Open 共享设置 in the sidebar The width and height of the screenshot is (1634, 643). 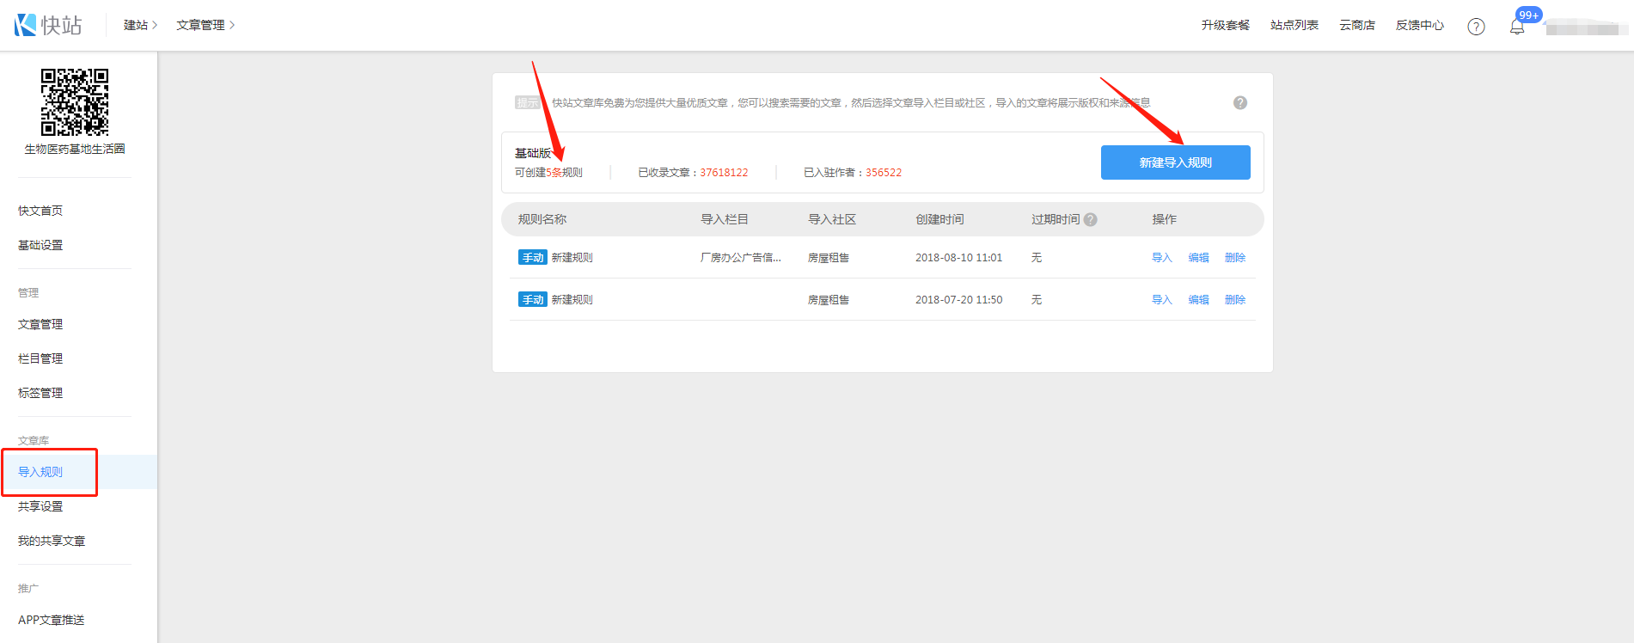(40, 506)
